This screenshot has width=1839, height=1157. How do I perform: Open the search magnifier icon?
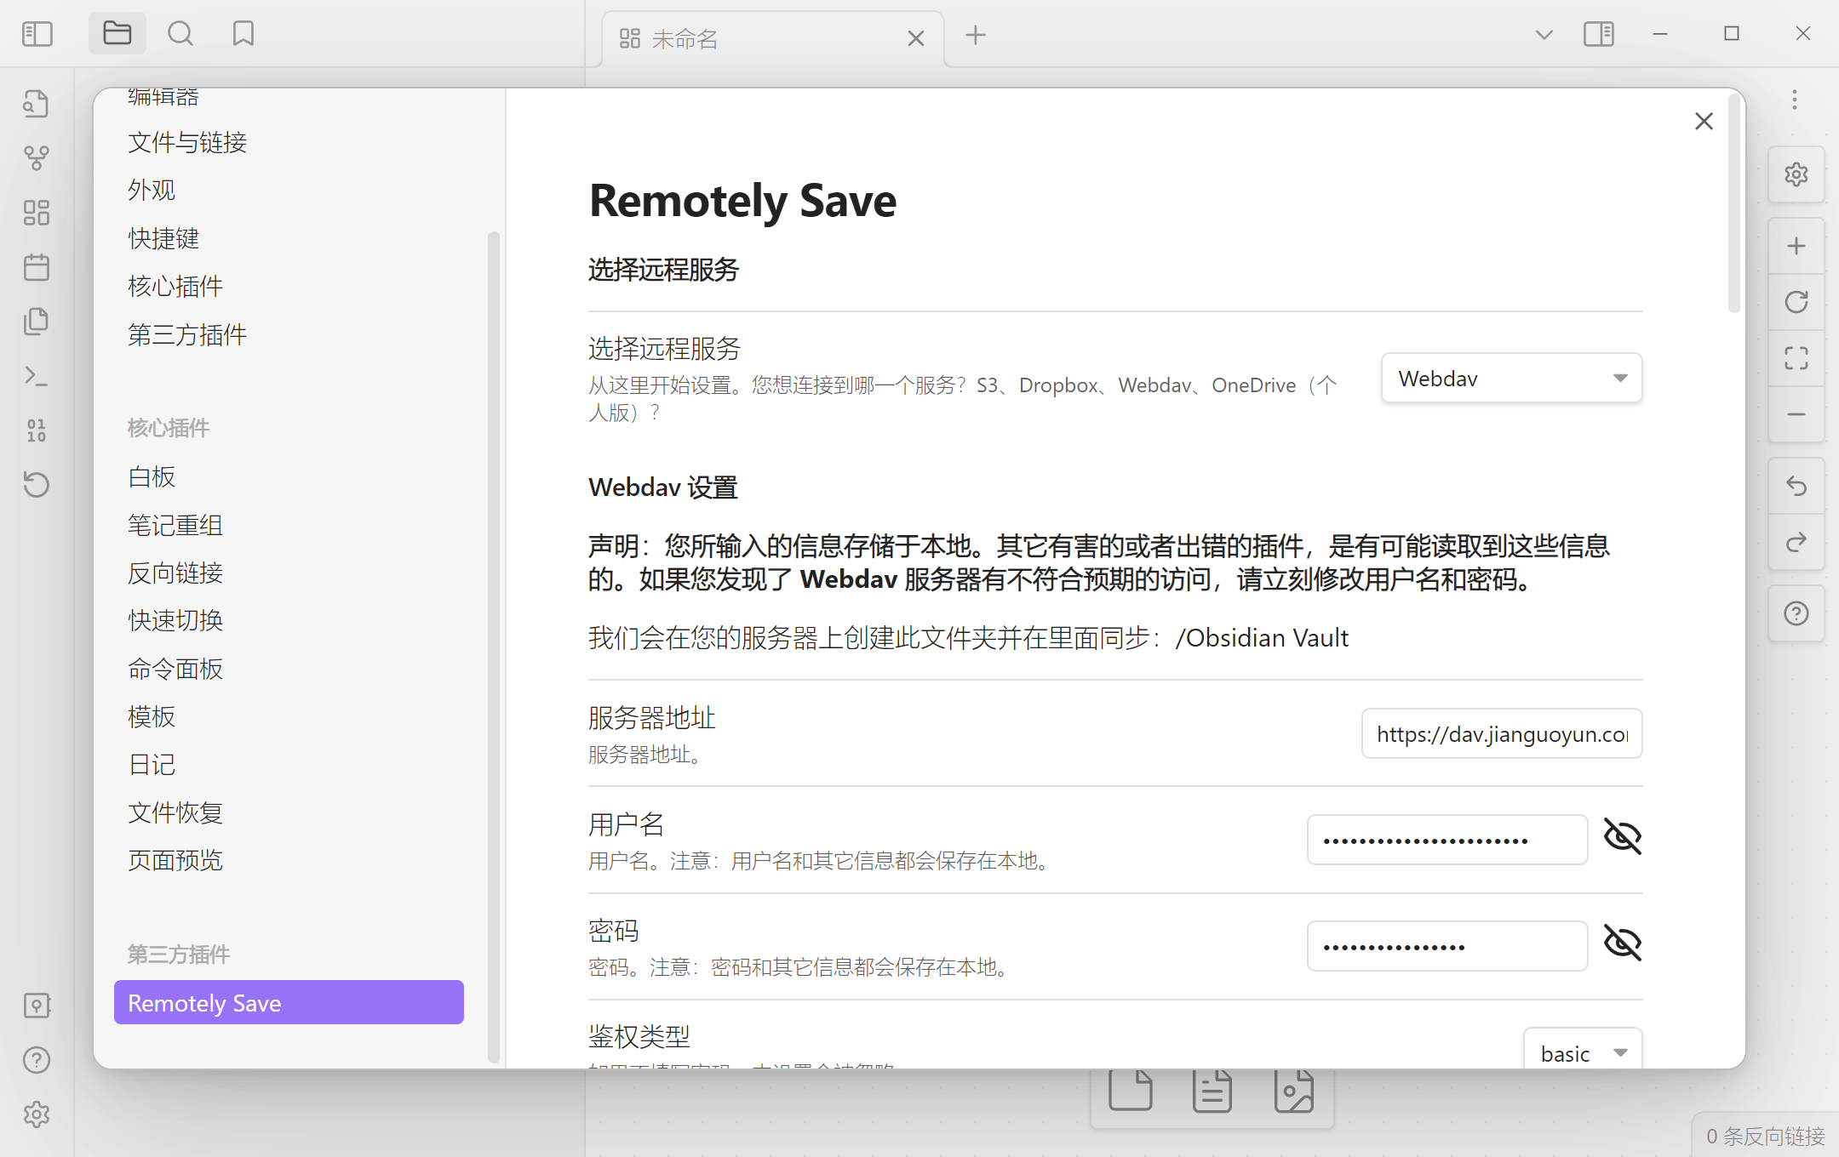[x=180, y=34]
